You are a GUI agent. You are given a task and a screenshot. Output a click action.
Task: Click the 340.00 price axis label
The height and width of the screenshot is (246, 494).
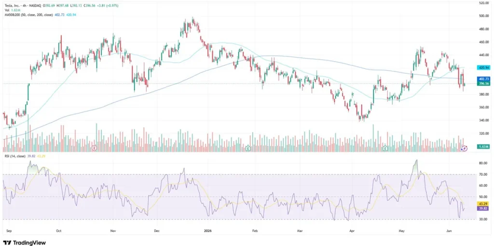[484, 120]
